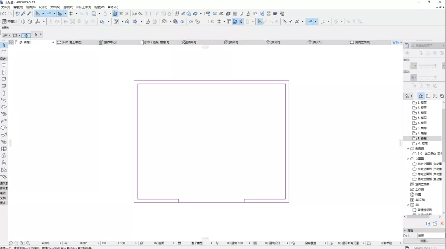
Task: Collapse the 立面图 elevations folder in Navigator
Action: [408, 159]
